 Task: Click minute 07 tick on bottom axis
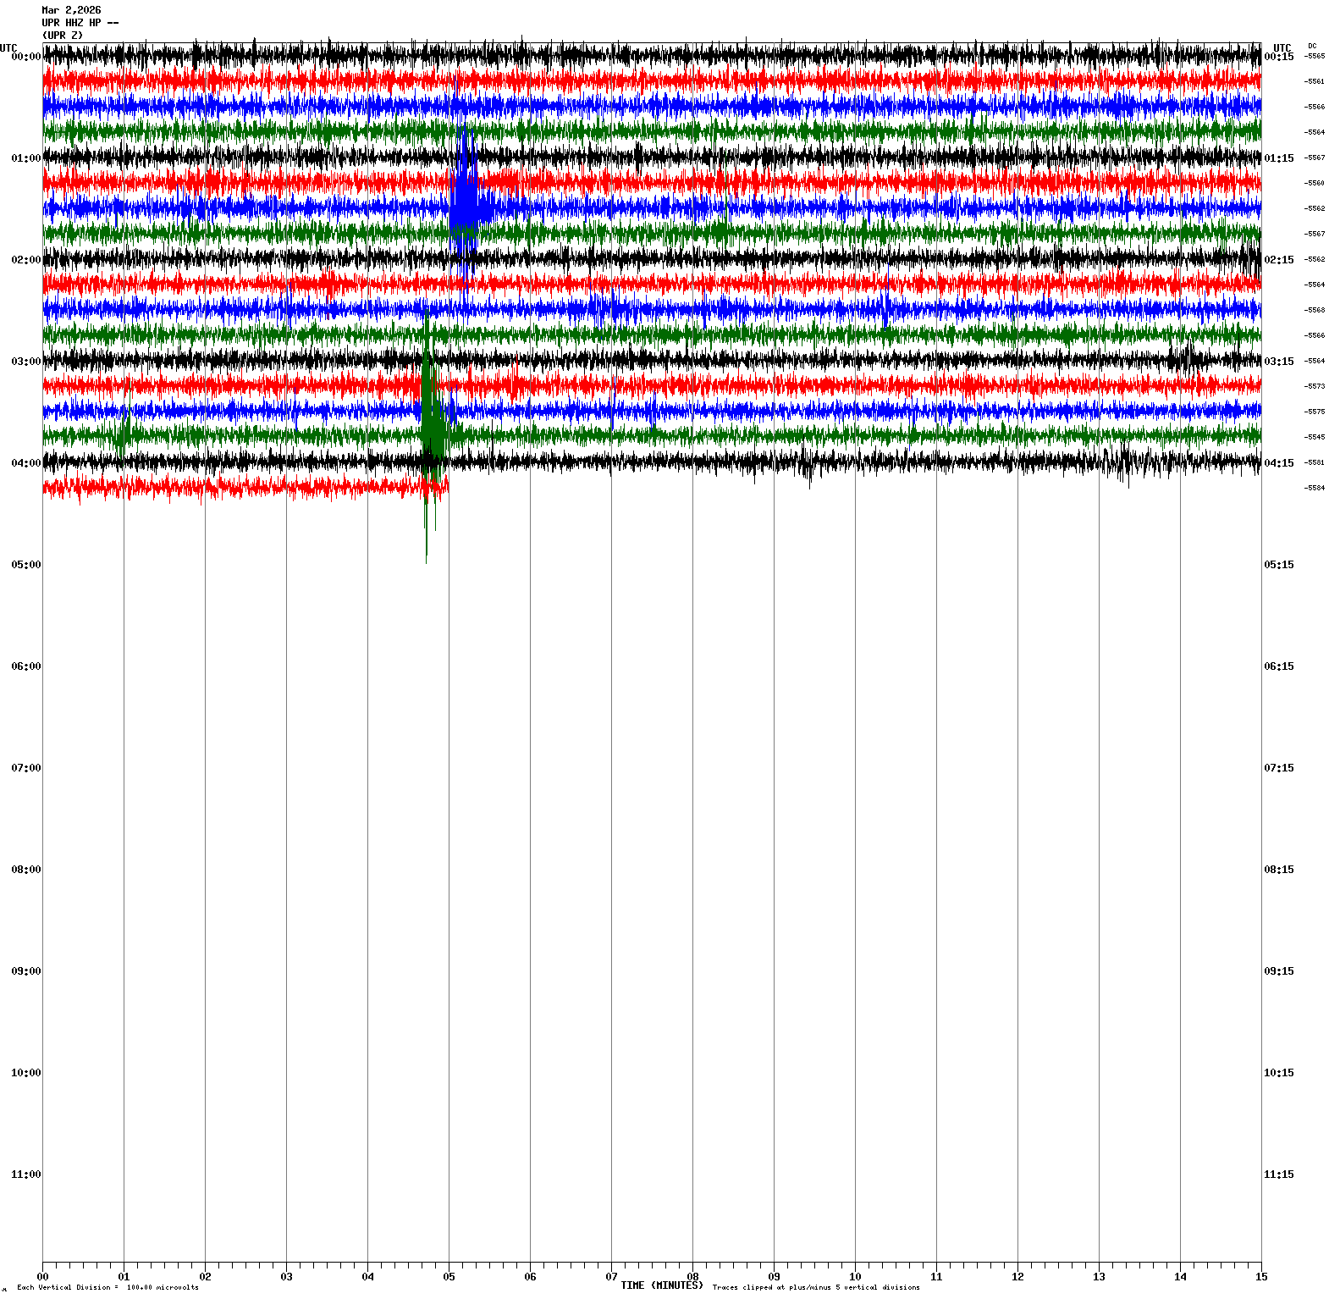pyautogui.click(x=611, y=1276)
